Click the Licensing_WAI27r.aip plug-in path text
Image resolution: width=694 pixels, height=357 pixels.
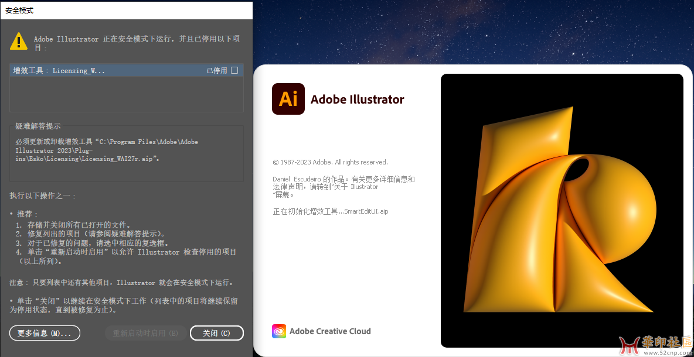[107, 150]
